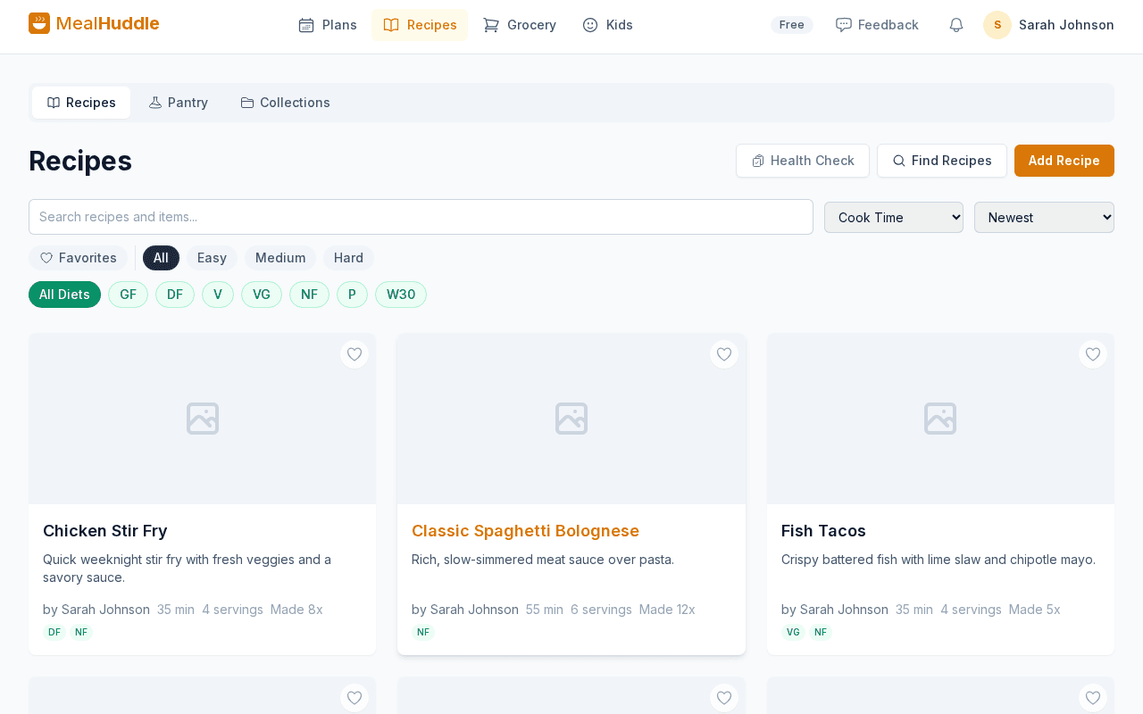Go to the Plans page
This screenshot has width=1143, height=714.
[x=328, y=25]
